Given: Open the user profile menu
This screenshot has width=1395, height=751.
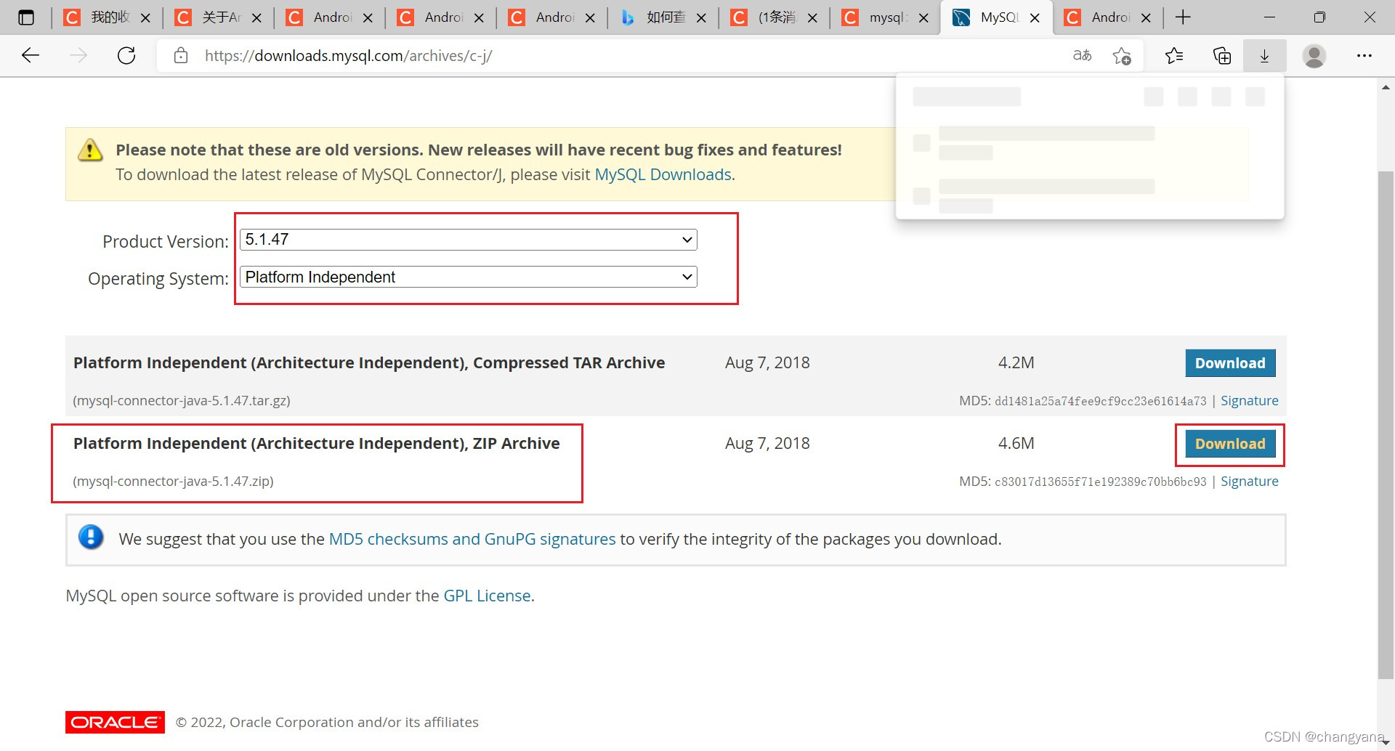Looking at the screenshot, I should pyautogui.click(x=1314, y=56).
